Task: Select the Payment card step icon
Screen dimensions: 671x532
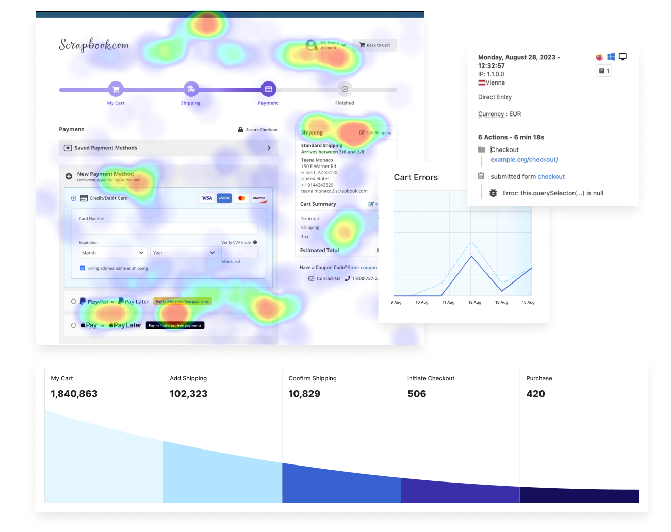Action: tap(268, 89)
